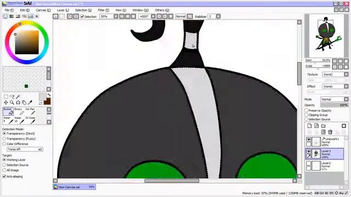
Task: Show the RGB sliders panel icon
Action: (12, 16)
